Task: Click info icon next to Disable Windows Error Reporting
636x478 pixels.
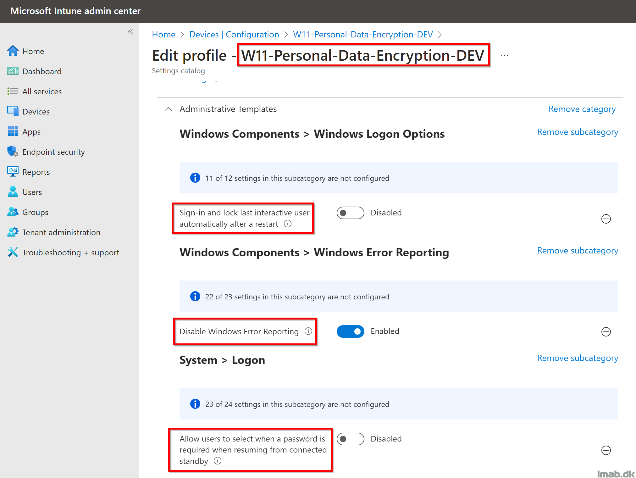Action: pos(308,331)
